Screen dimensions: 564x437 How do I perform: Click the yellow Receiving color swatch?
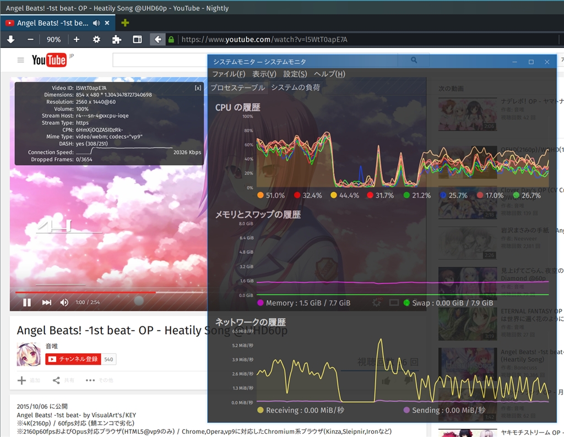tap(261, 410)
